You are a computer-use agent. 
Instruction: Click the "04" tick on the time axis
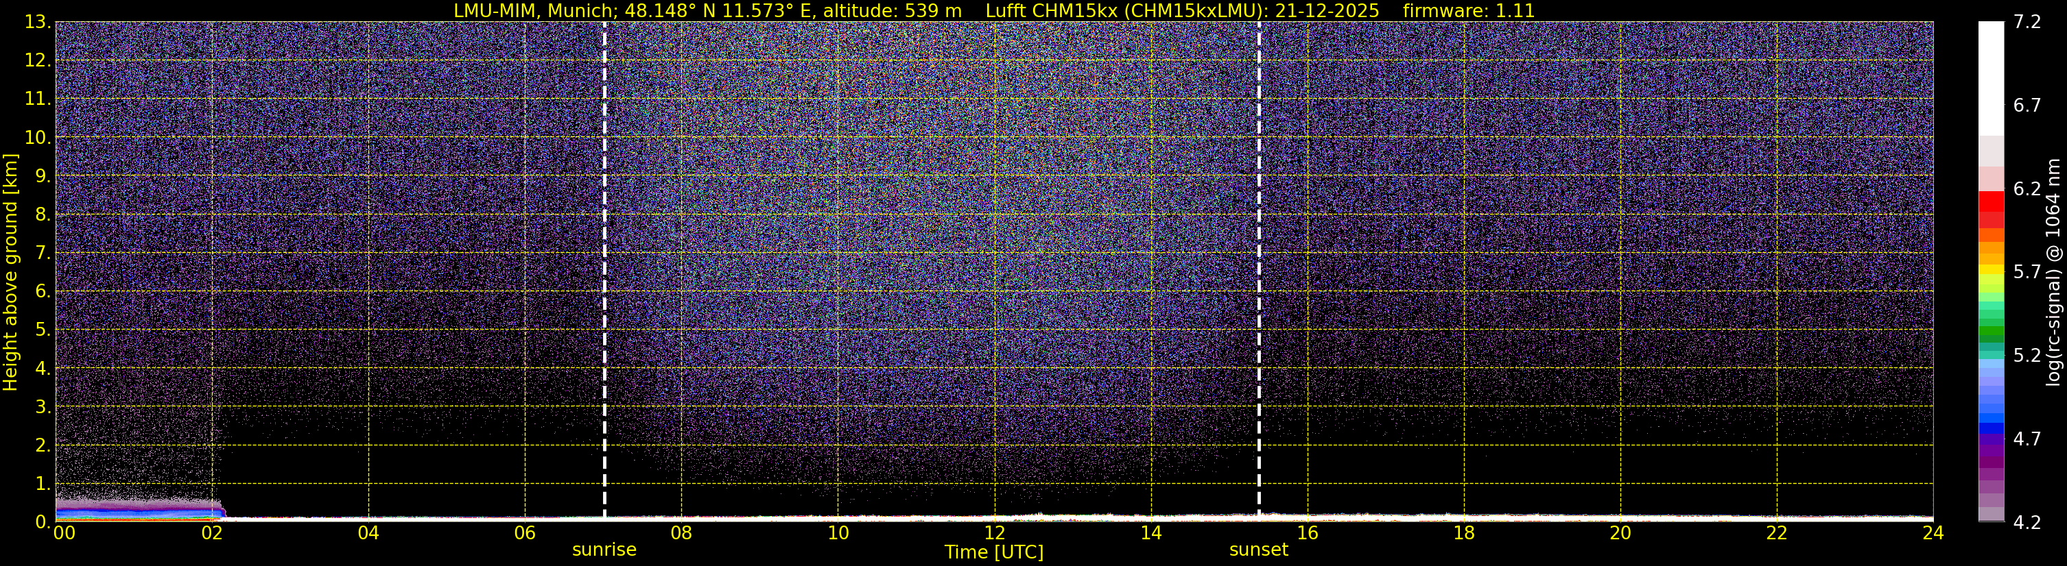pyautogui.click(x=368, y=533)
